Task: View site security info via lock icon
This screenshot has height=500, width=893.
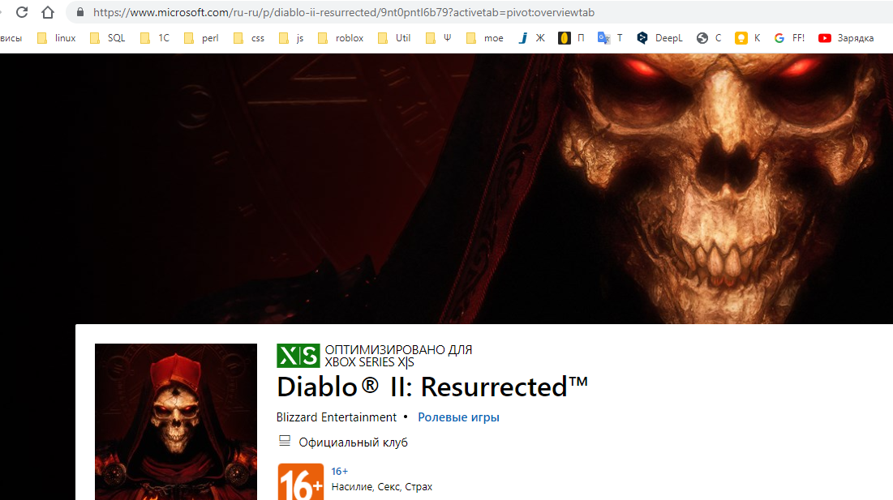Action: pos(80,12)
